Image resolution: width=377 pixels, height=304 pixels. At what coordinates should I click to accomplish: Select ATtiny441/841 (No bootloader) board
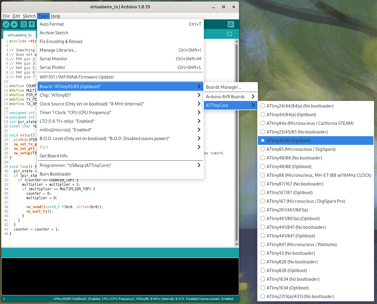click(316, 227)
